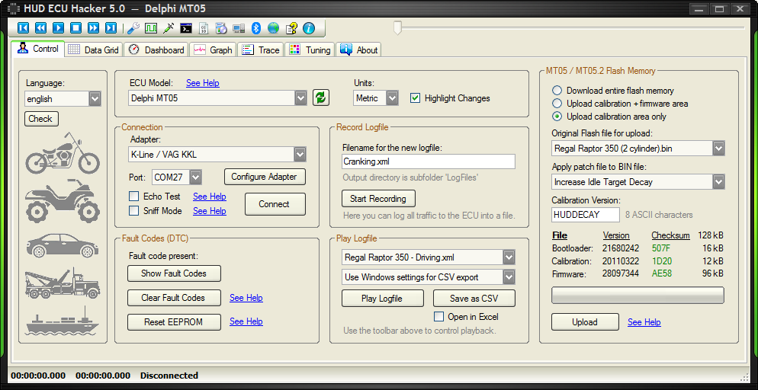Click the playback position slider at top
This screenshot has width=758, height=390.
click(397, 28)
